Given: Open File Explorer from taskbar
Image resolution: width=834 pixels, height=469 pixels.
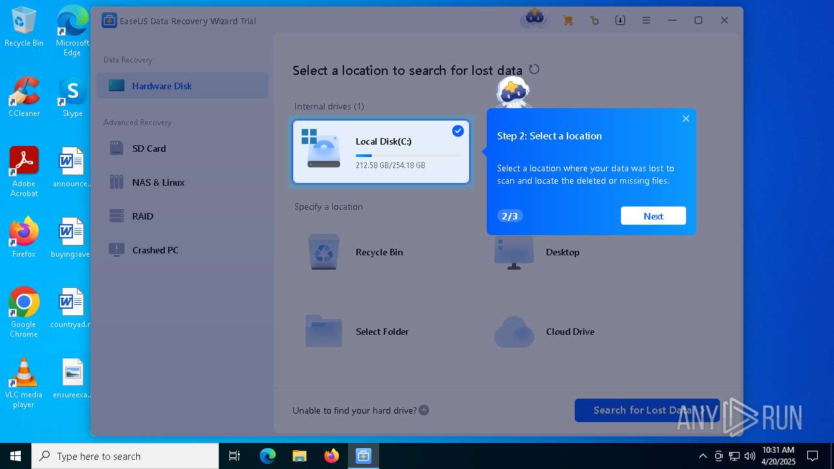Looking at the screenshot, I should 299,456.
